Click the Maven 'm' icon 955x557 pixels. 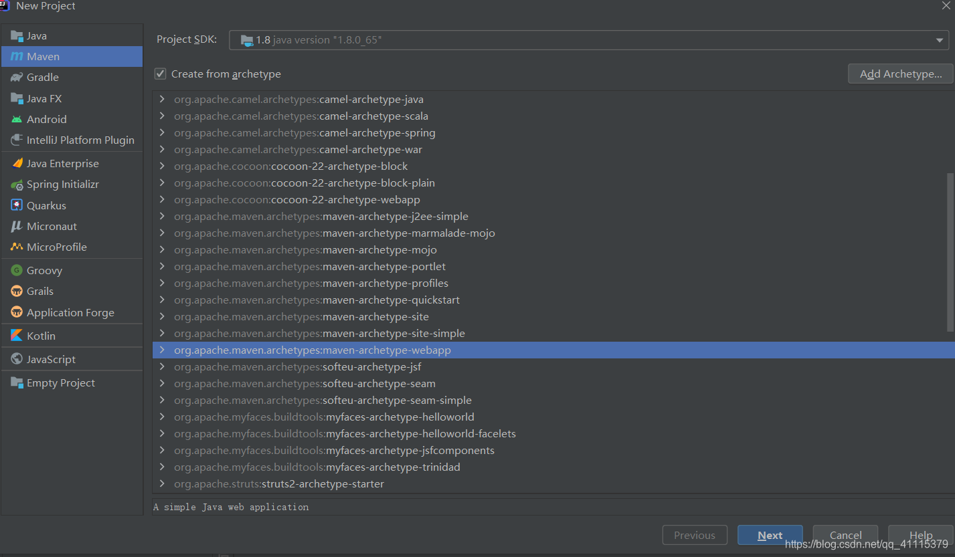pos(17,57)
